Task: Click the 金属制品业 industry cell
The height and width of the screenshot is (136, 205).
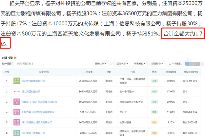Action: [x=125, y=123]
